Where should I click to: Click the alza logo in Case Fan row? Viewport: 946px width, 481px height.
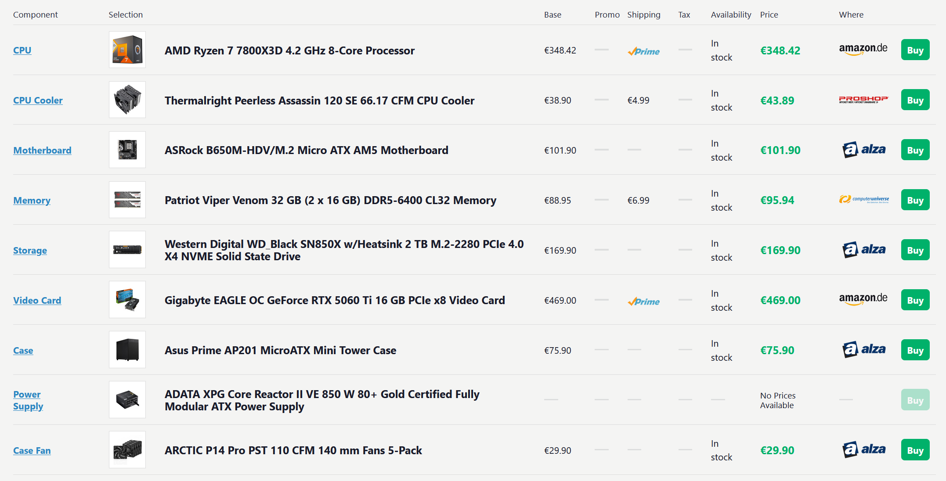864,450
